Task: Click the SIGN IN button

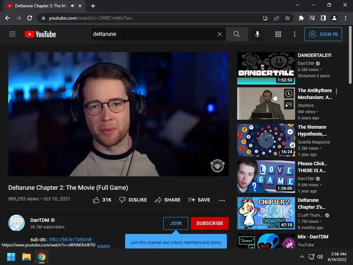Action: point(323,34)
